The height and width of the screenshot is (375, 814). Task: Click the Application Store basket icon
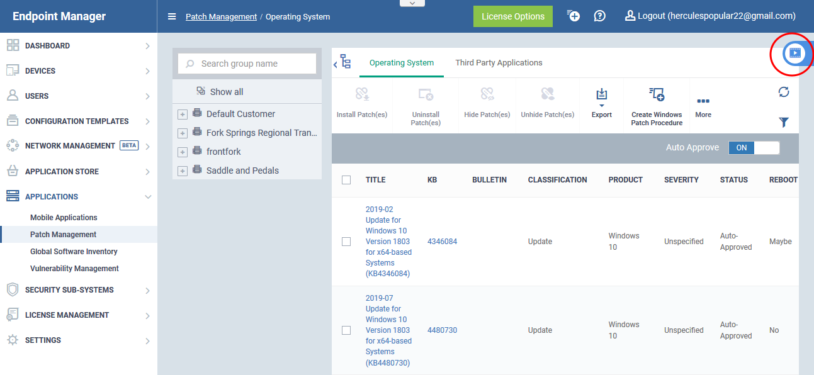(x=13, y=171)
